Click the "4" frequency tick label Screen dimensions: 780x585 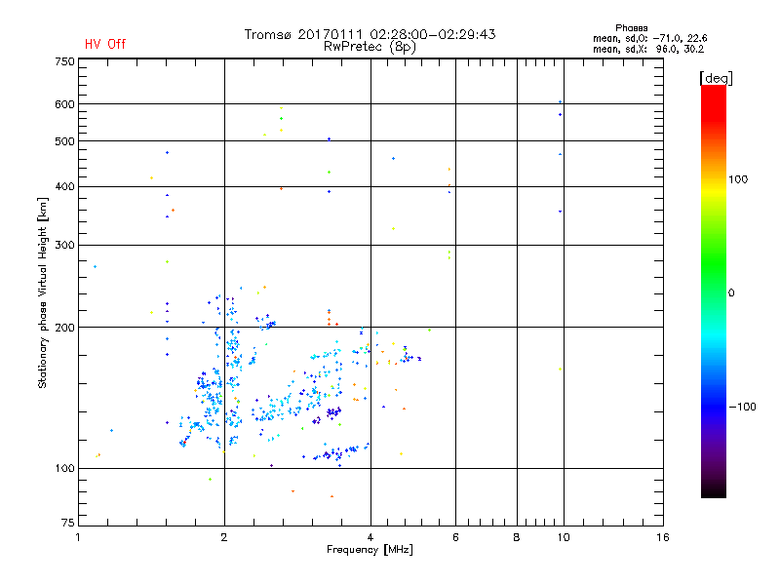(370, 537)
